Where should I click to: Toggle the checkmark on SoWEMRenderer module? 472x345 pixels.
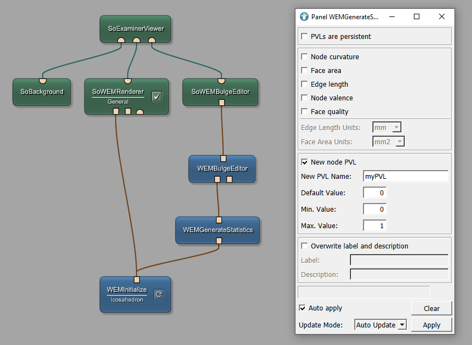156,97
